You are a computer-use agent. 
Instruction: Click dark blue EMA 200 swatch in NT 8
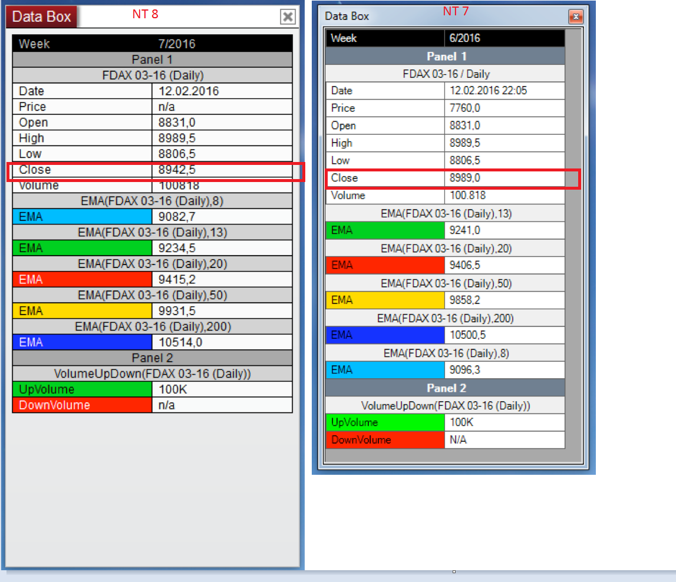(x=83, y=342)
